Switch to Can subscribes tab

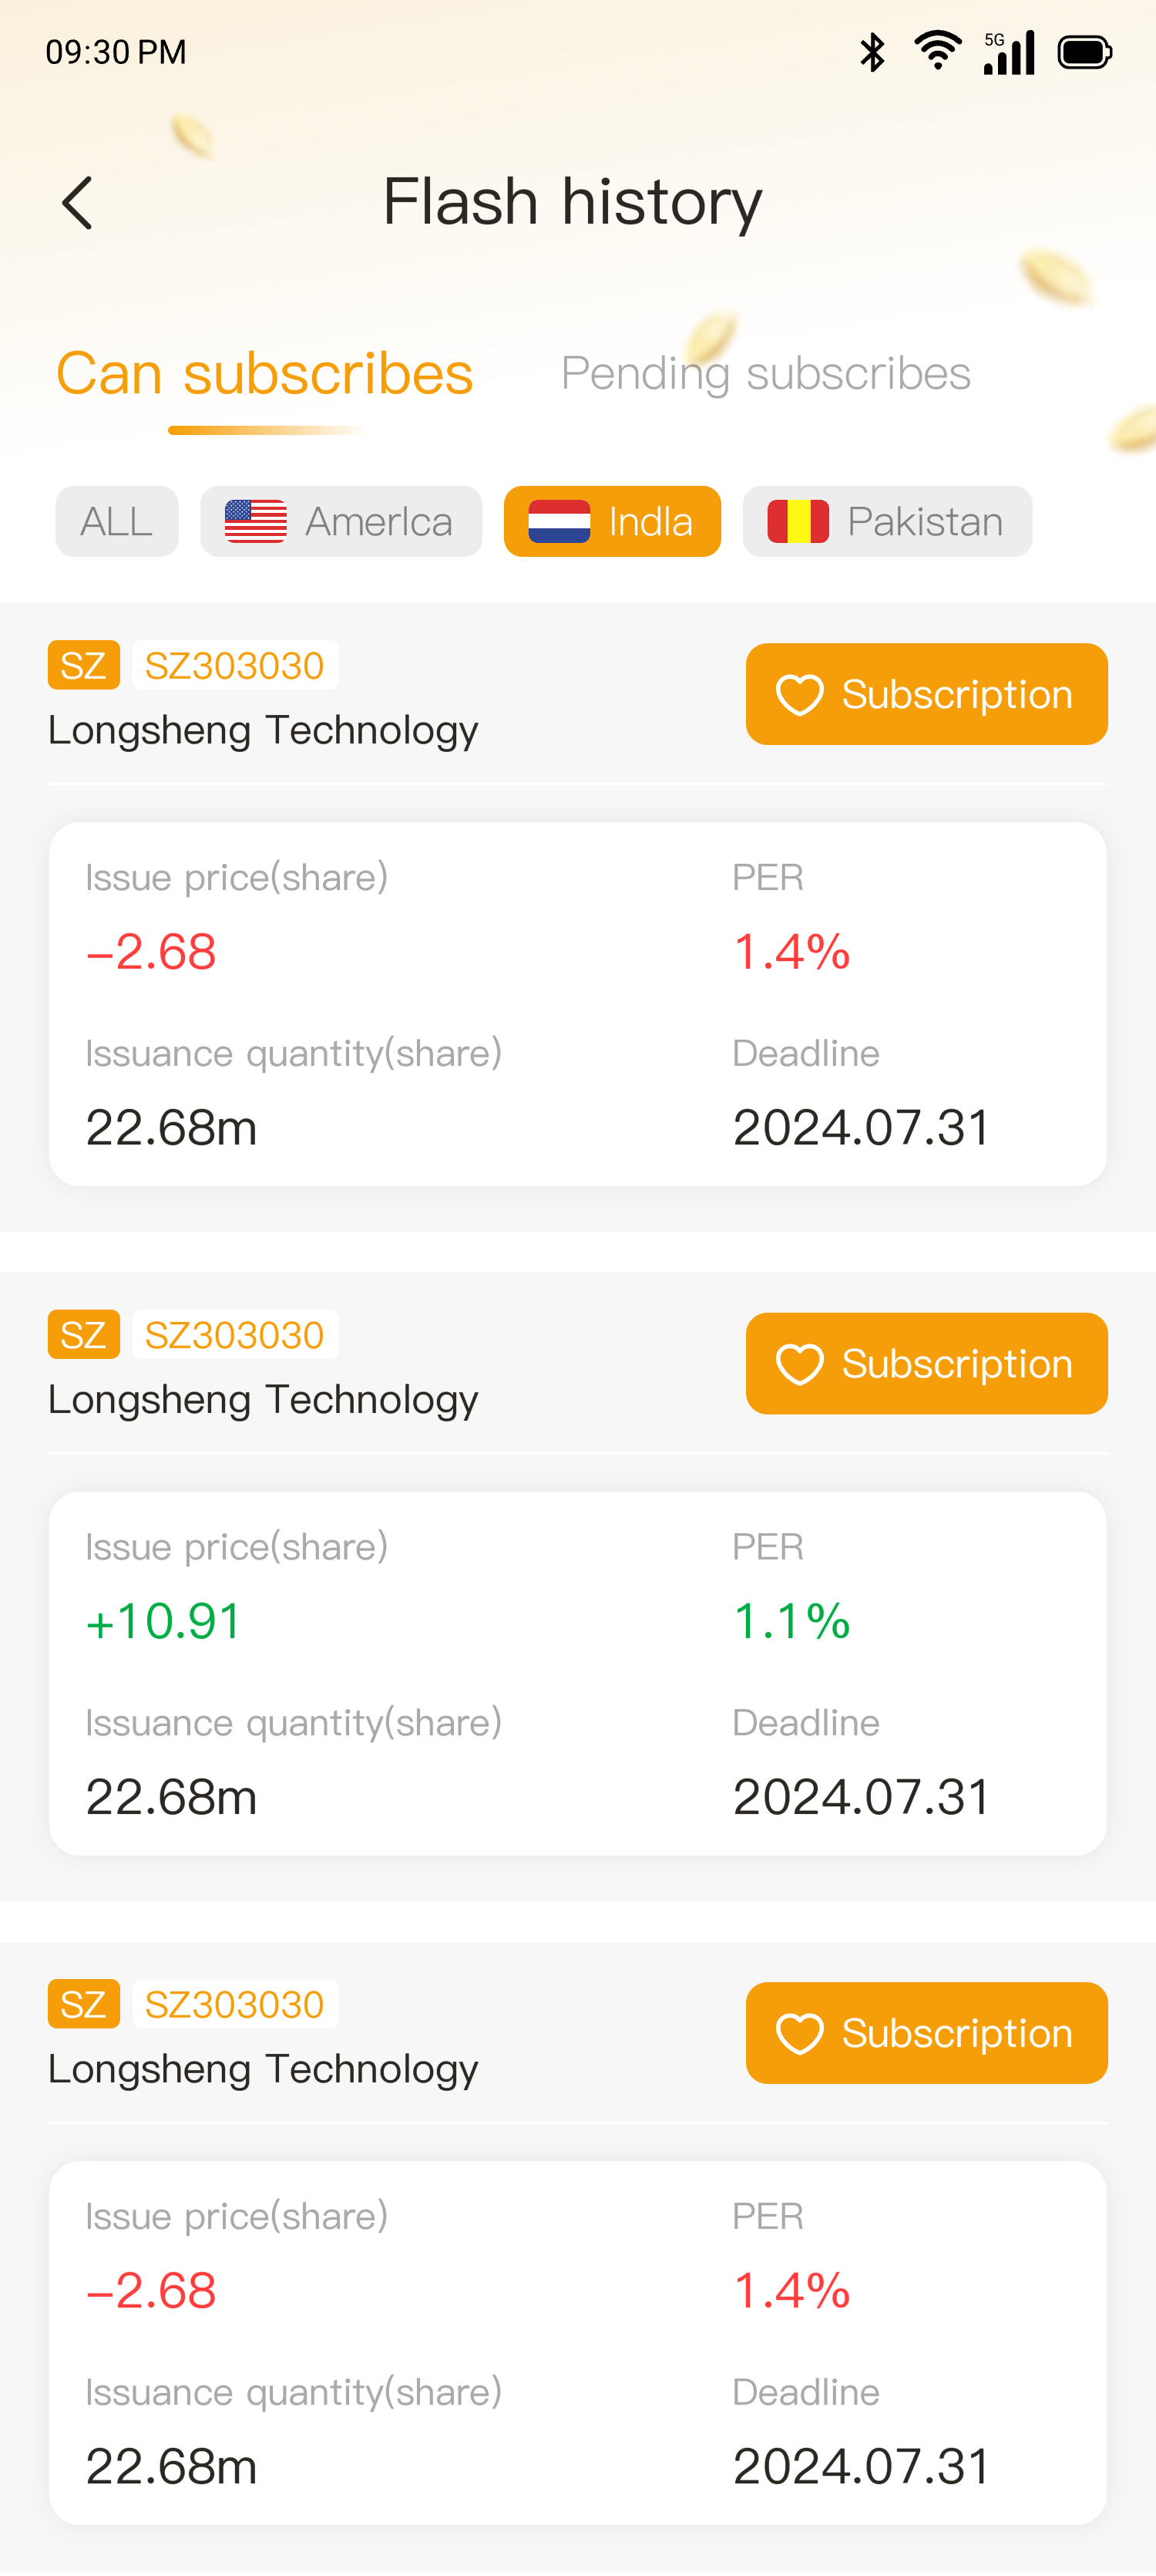click(264, 374)
